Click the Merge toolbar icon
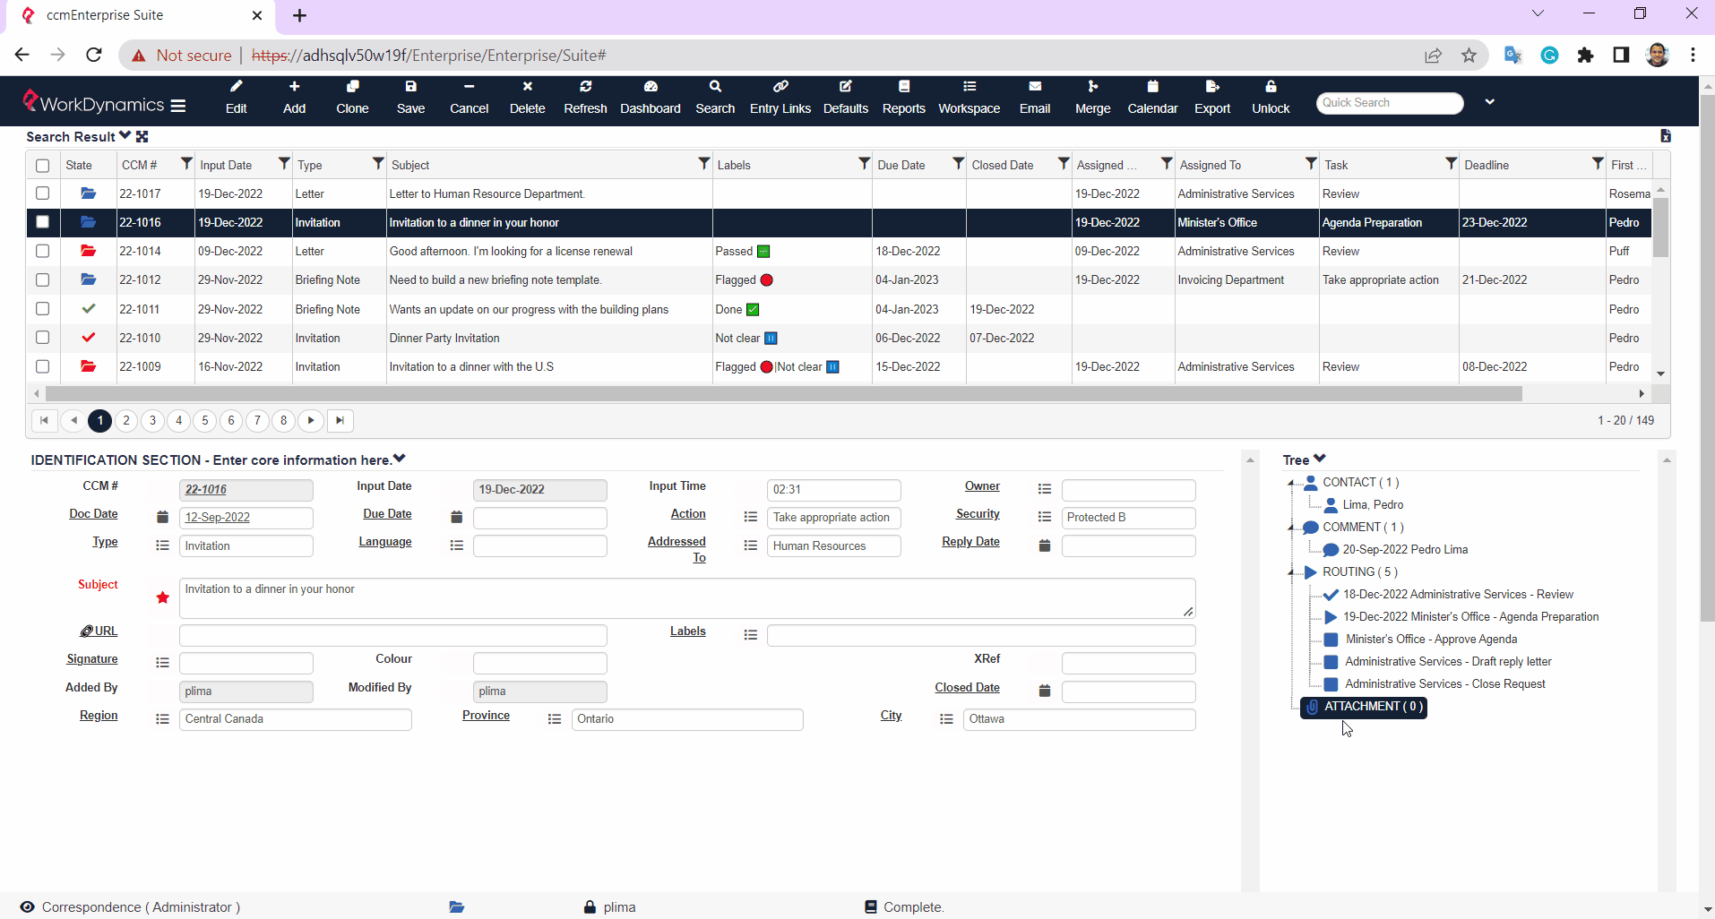This screenshot has width=1715, height=919. 1092,98
